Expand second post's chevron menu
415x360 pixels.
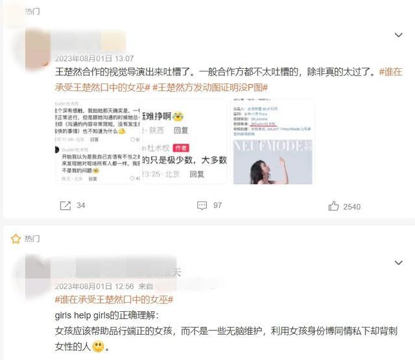point(399,263)
